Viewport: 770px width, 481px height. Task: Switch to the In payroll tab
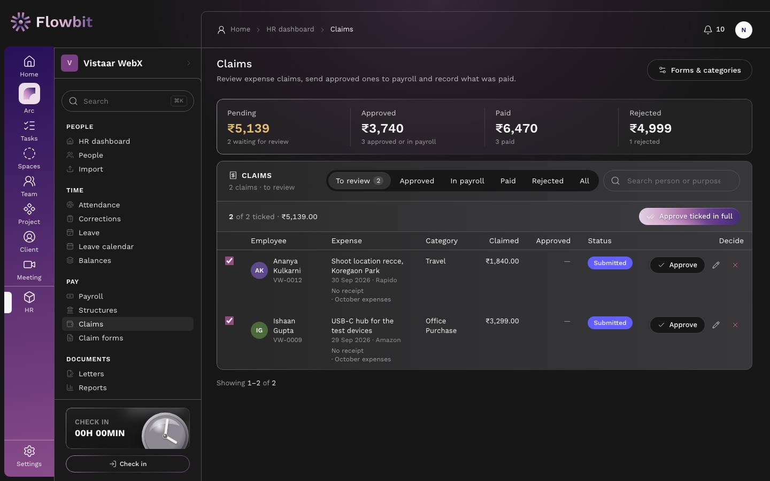point(467,181)
